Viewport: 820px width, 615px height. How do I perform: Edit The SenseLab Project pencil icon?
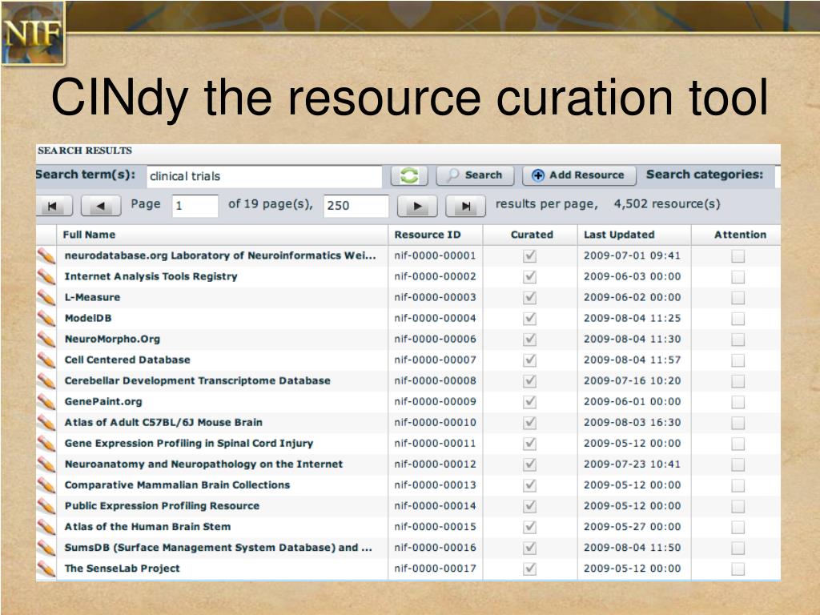46,569
